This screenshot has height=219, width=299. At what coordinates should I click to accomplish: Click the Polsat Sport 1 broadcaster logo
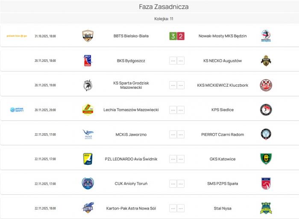click(17, 110)
